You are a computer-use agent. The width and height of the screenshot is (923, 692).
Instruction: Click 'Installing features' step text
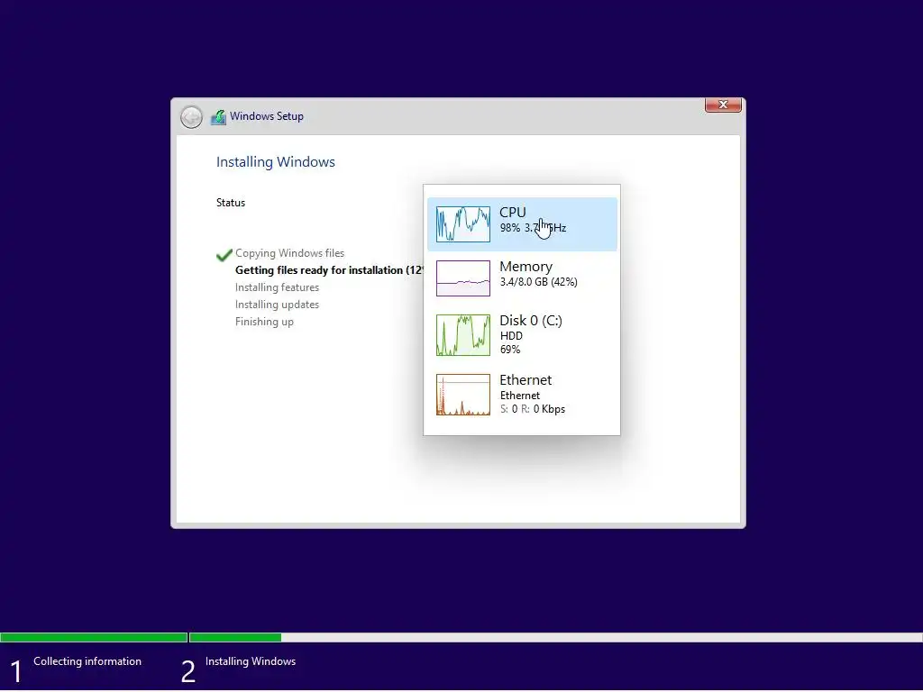(x=278, y=287)
